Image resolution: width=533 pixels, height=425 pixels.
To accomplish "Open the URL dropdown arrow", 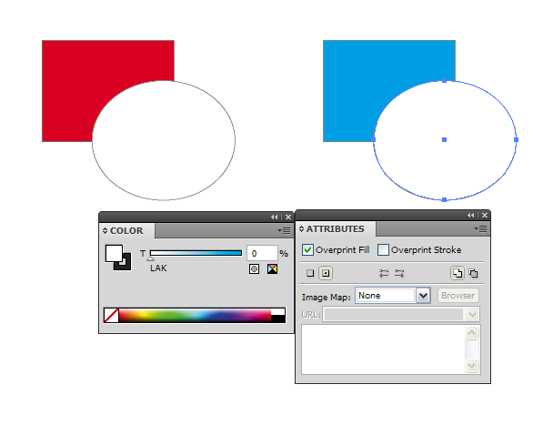I will tap(472, 315).
